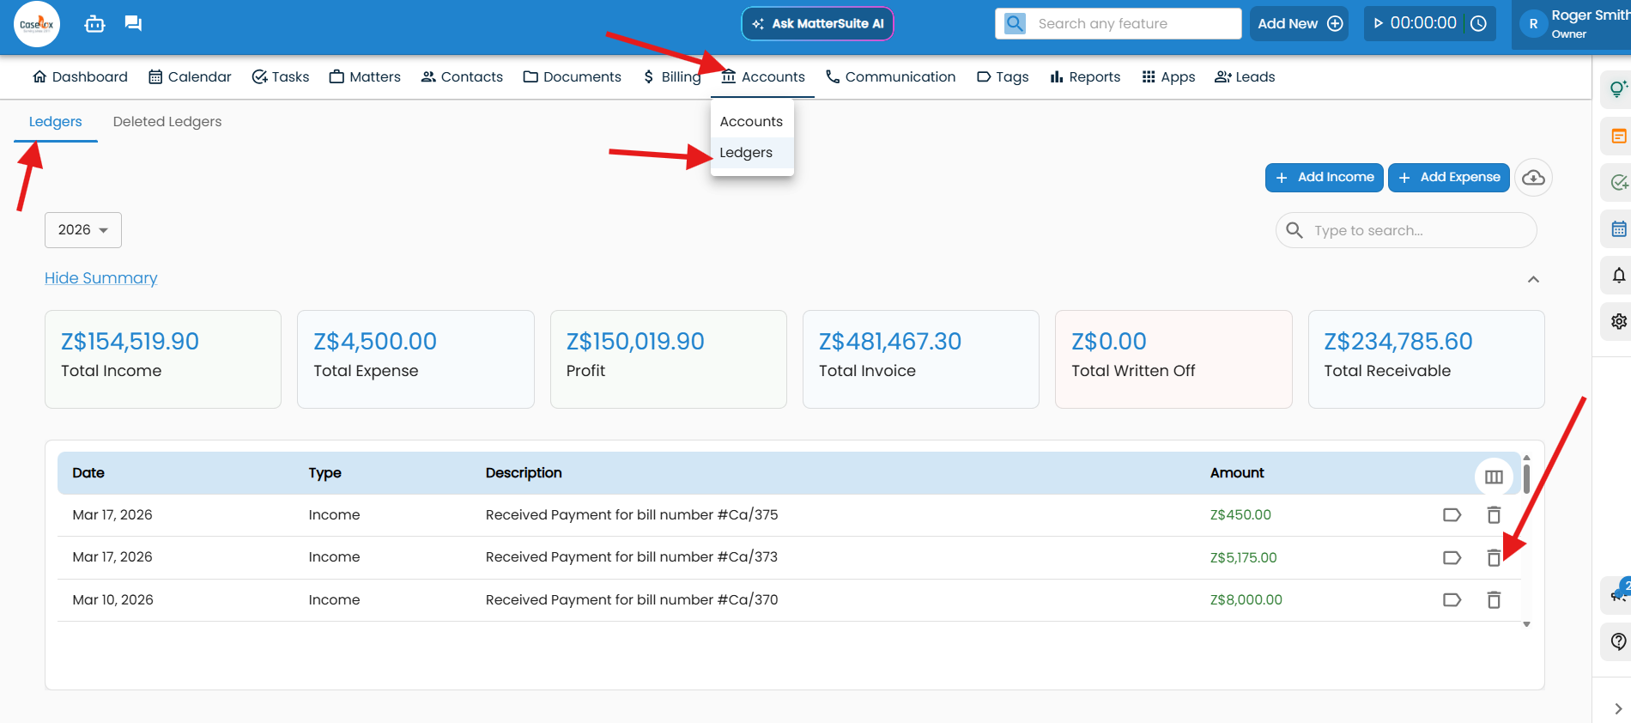
Task: Collapse the summary section chevron
Action: coord(1533,280)
